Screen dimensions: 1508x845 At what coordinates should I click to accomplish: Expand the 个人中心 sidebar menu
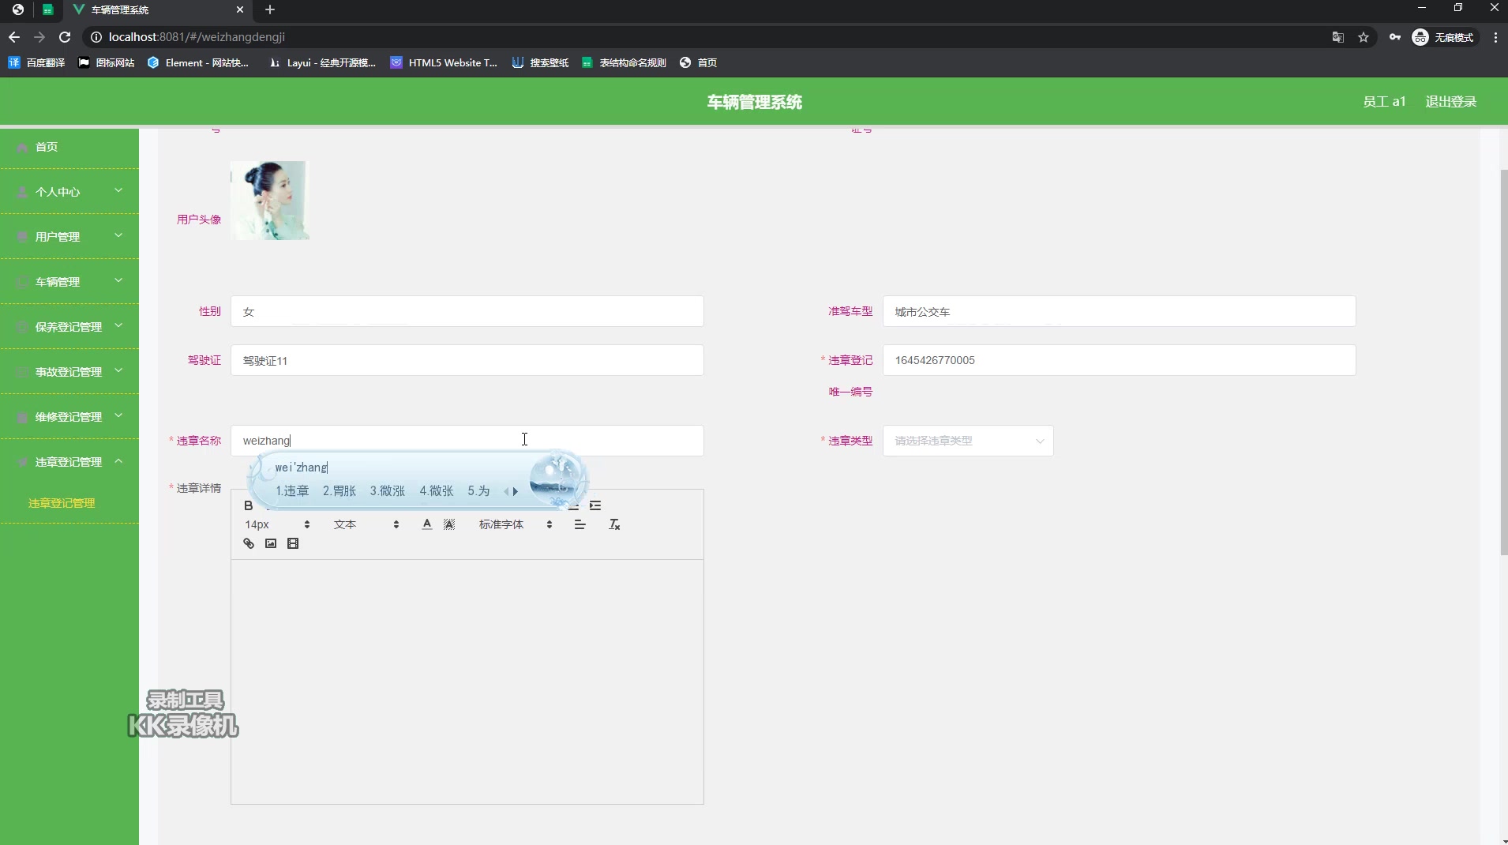pos(69,192)
